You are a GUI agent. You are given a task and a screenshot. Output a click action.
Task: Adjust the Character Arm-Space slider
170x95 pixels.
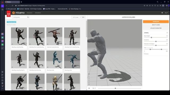pyautogui.click(x=156, y=45)
